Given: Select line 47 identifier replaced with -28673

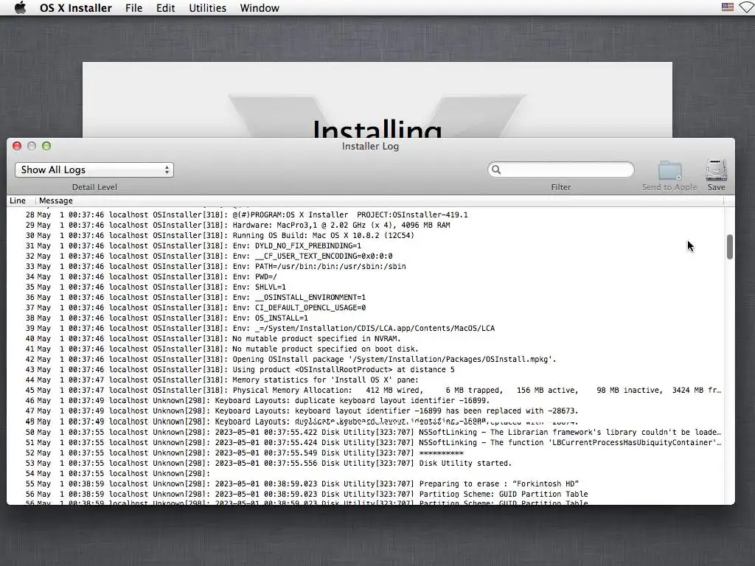Looking at the screenshot, I should pyautogui.click(x=365, y=411).
